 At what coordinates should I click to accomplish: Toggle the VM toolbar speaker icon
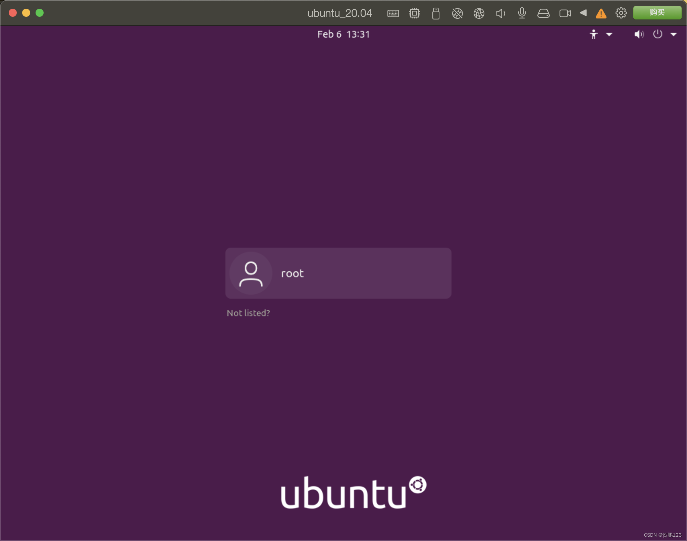coord(500,13)
